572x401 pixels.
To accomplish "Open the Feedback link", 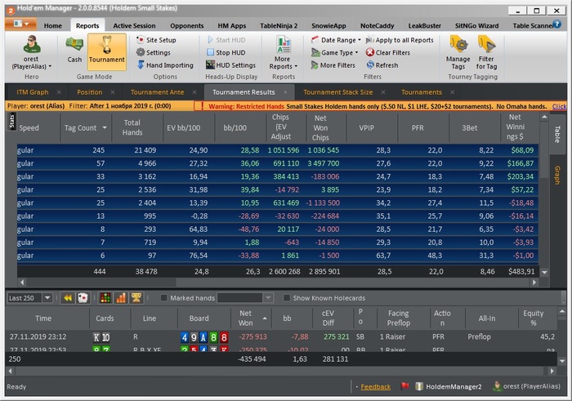I will (375, 387).
